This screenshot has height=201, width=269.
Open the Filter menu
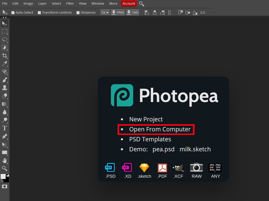point(70,3)
